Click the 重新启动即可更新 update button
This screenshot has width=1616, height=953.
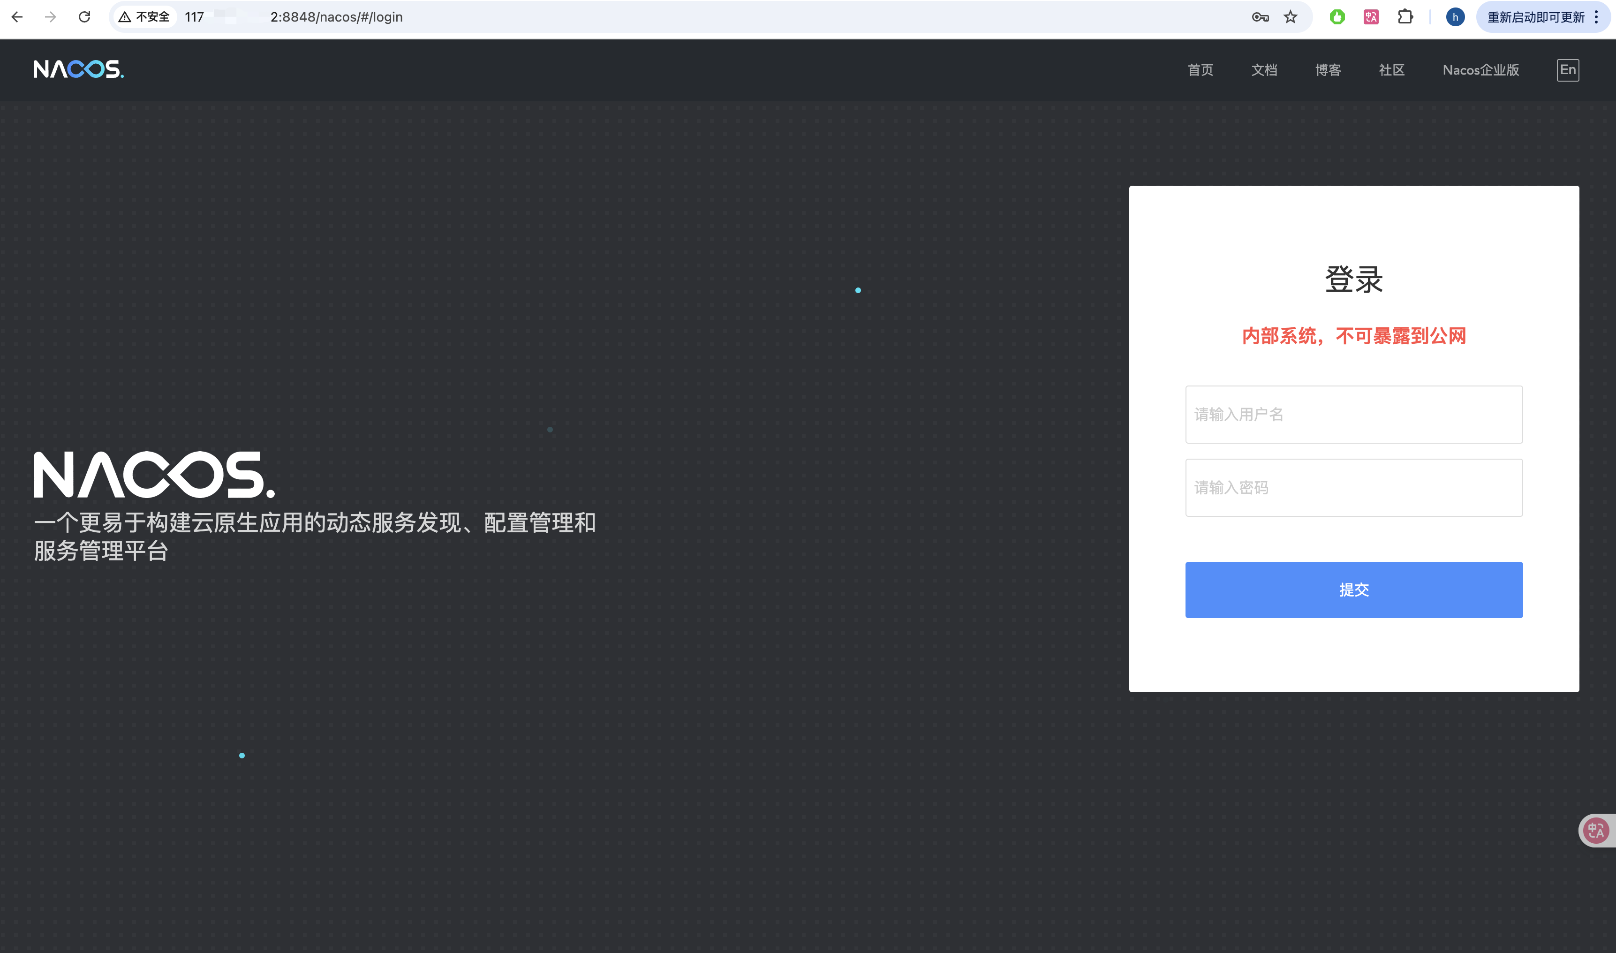click(x=1535, y=17)
